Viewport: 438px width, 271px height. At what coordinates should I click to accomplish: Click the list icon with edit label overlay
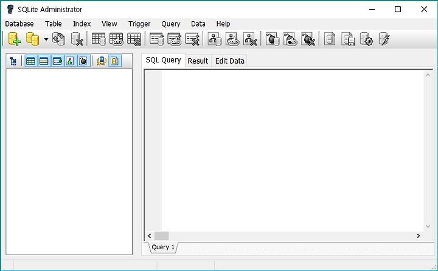[175, 39]
